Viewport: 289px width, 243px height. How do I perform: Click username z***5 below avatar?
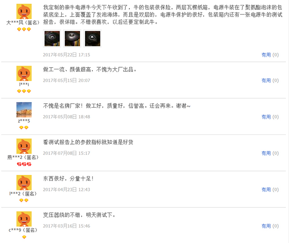click(24, 121)
